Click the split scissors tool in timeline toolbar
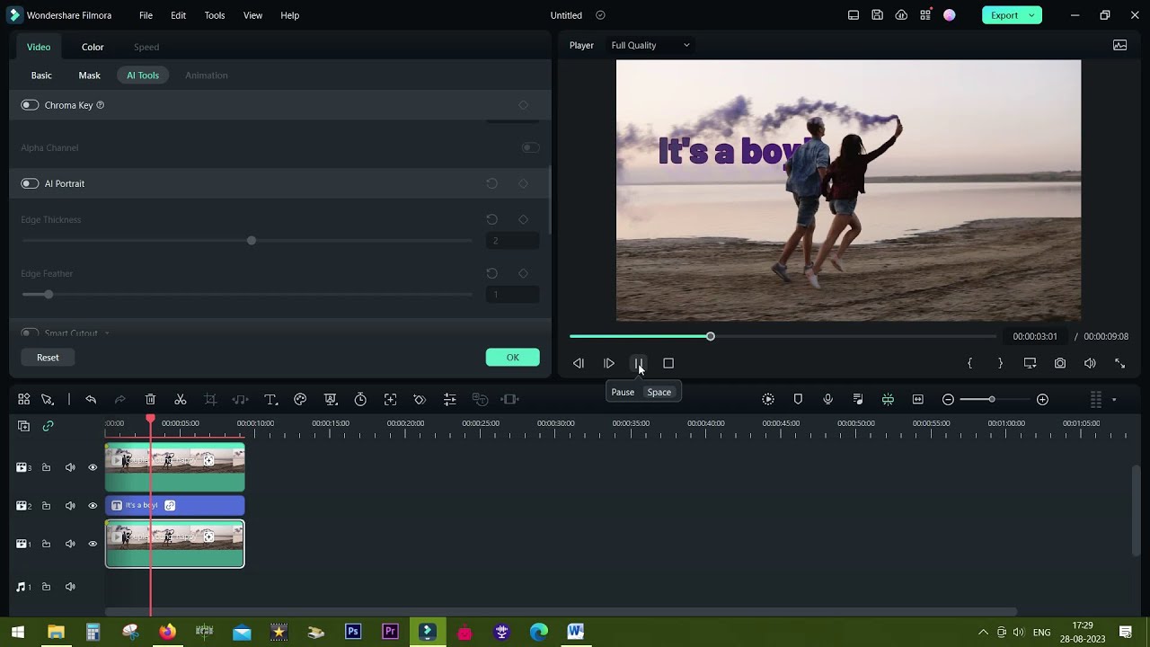This screenshot has height=647, width=1150. click(x=181, y=399)
